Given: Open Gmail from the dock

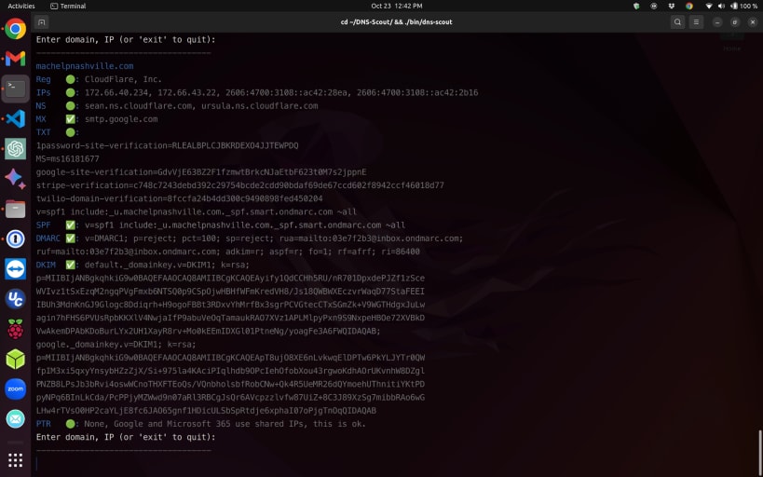Looking at the screenshot, I should 15,59.
